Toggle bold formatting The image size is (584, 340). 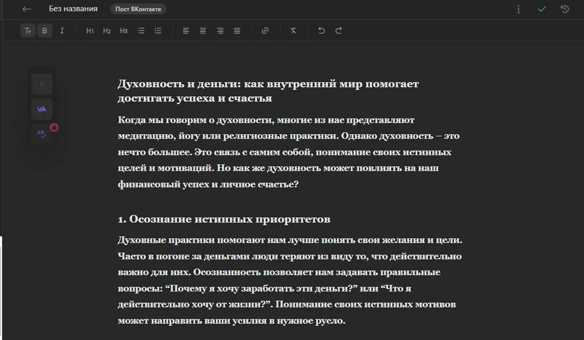[x=45, y=31]
